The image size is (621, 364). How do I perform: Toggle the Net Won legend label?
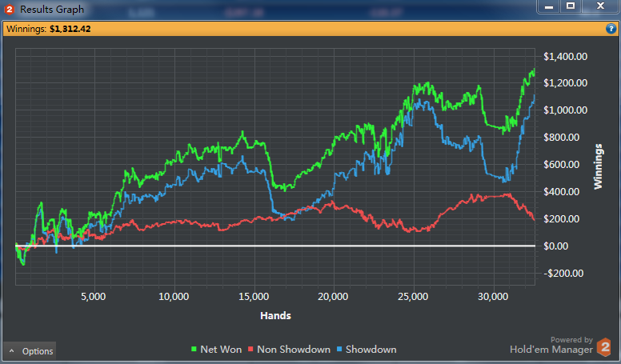221,350
